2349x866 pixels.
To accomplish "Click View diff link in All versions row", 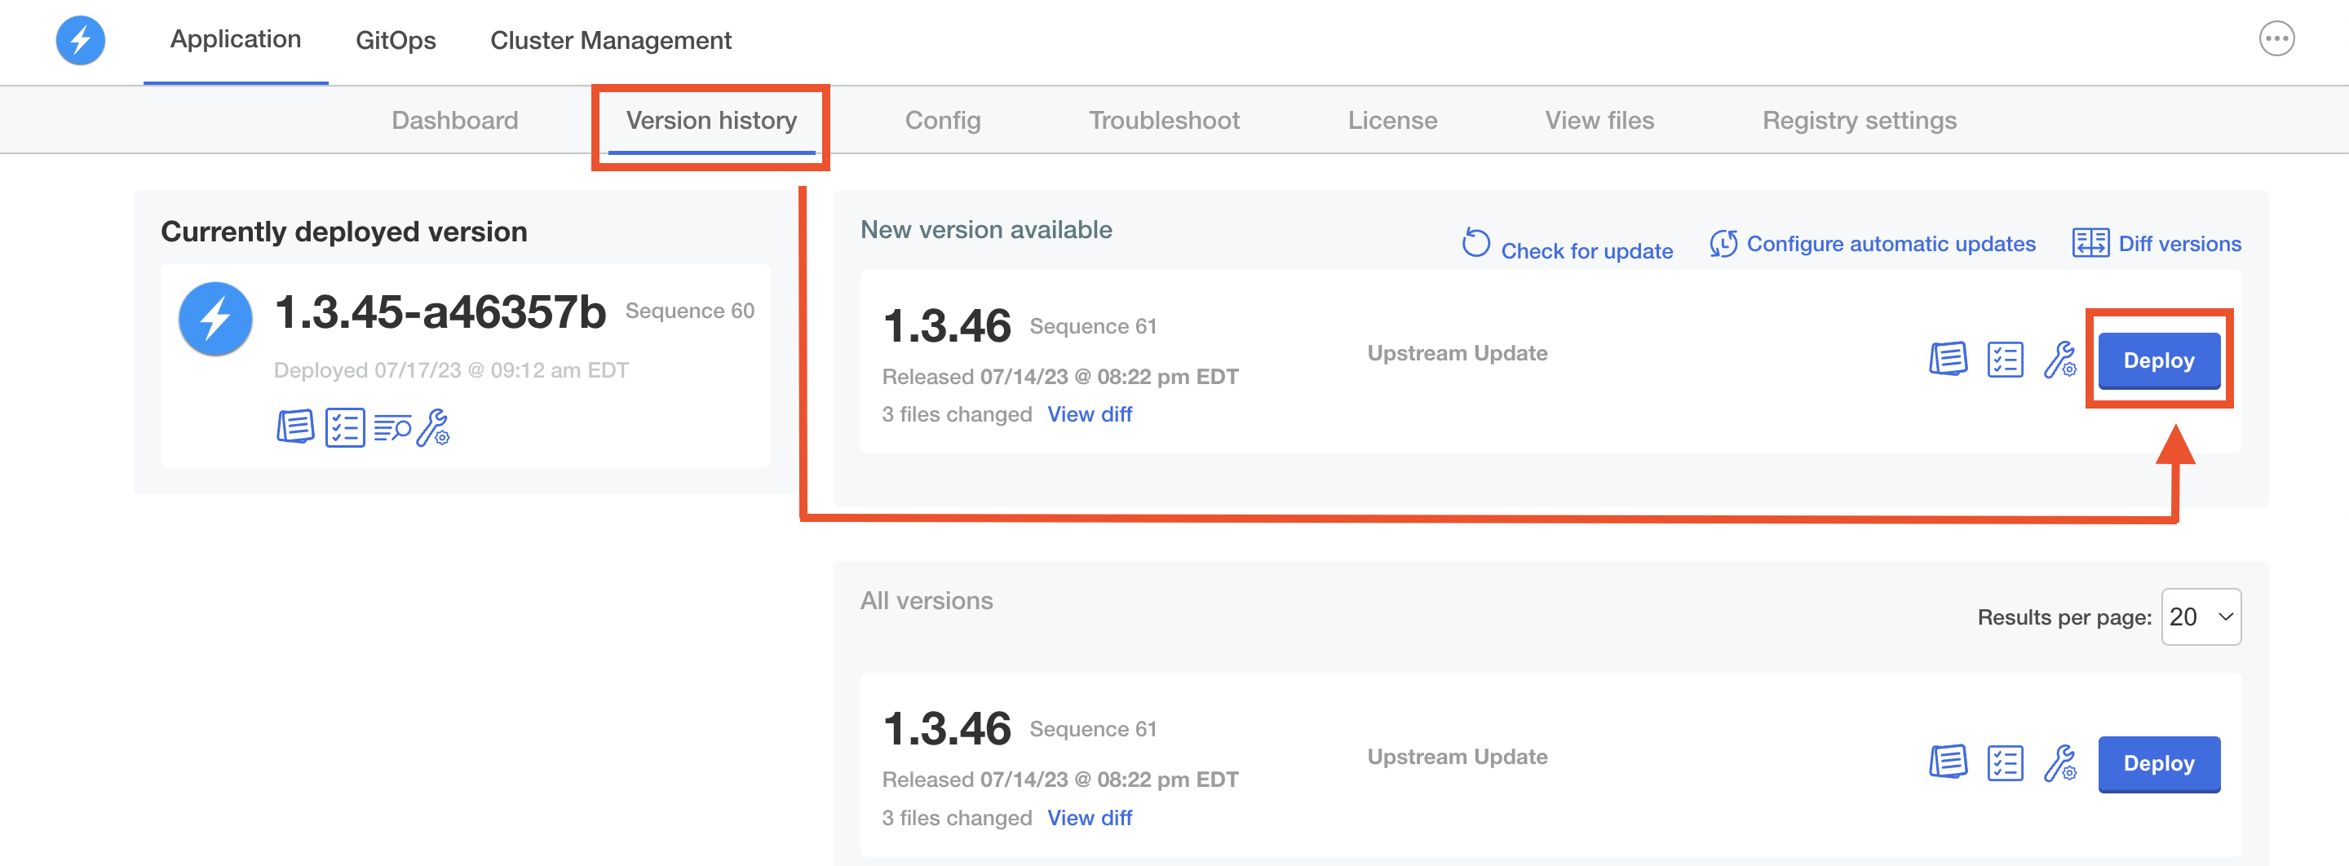I will [x=1089, y=818].
